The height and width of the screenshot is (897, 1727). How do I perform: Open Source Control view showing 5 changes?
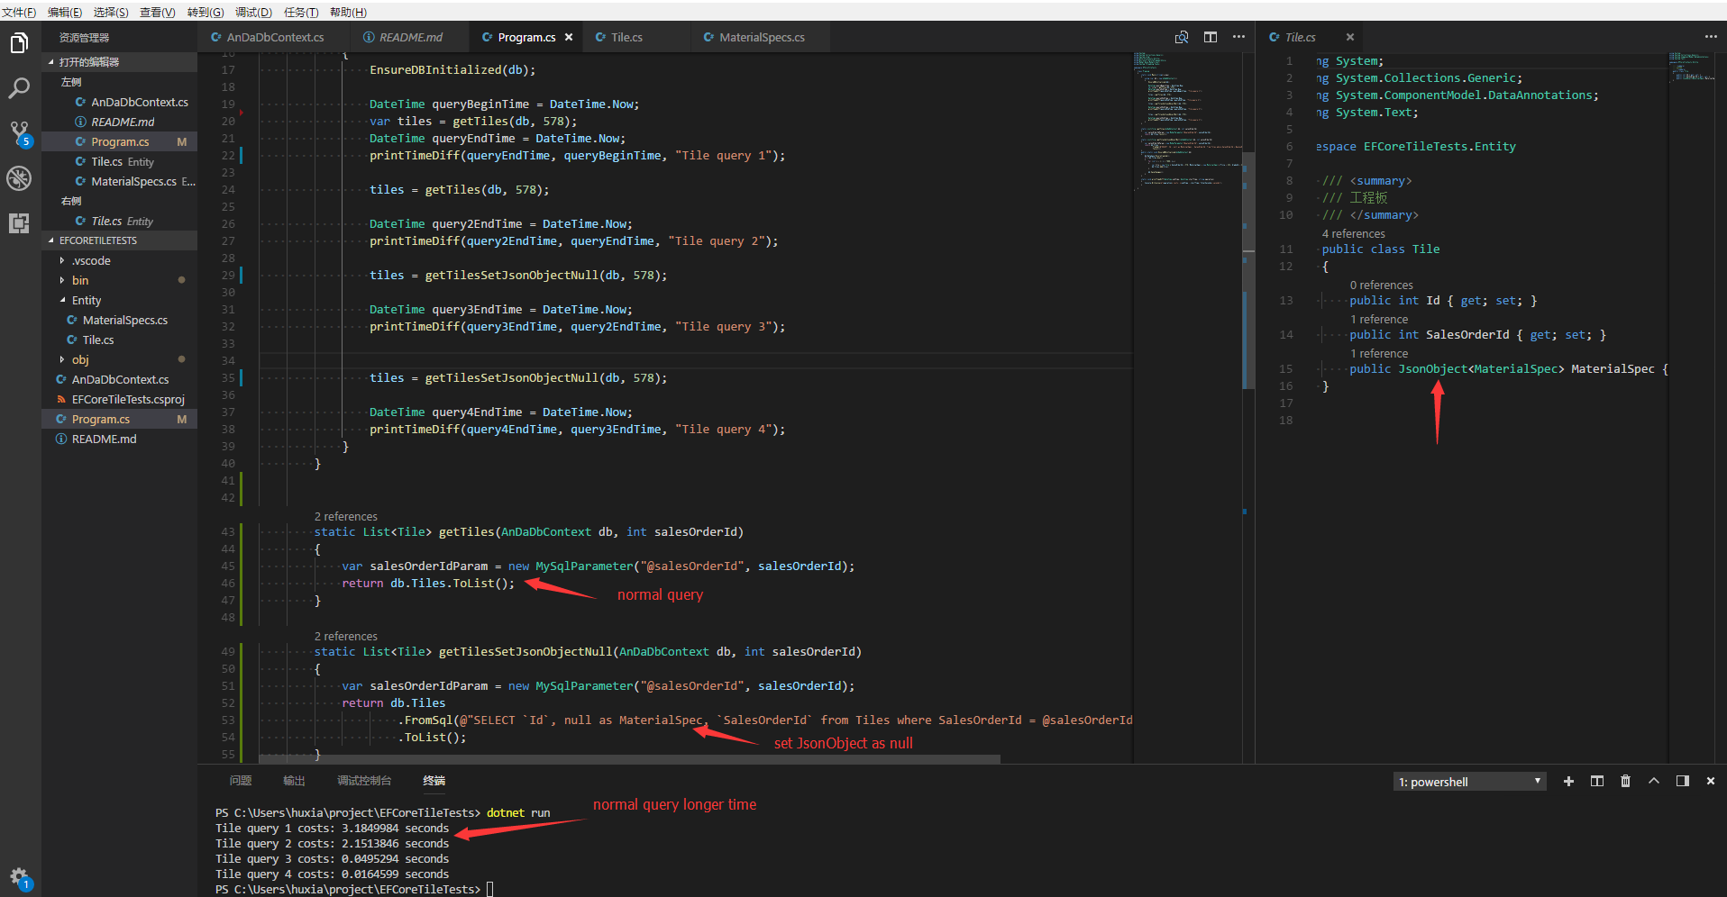[19, 132]
